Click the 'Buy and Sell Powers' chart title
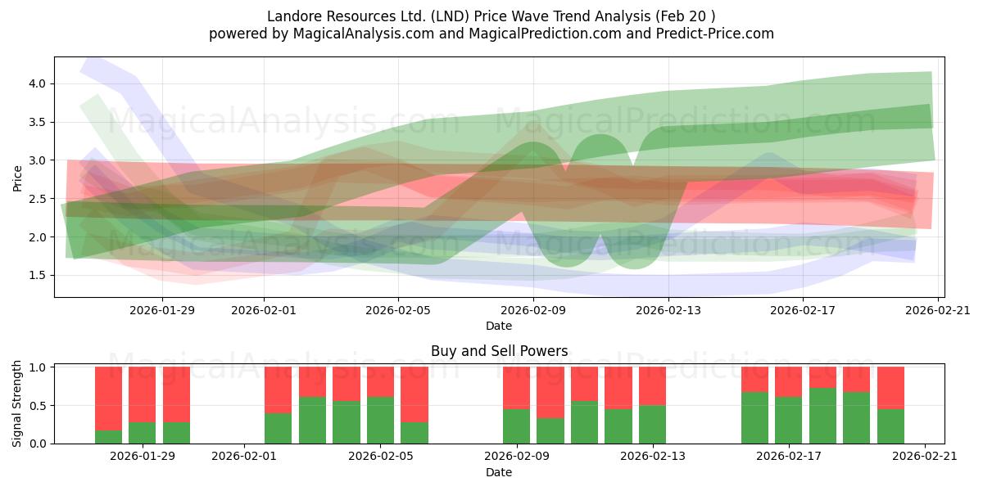983x491 pixels. pyautogui.click(x=499, y=351)
